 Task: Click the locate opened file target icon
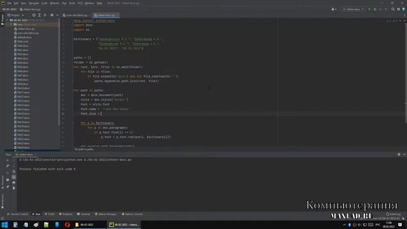click(x=34, y=15)
